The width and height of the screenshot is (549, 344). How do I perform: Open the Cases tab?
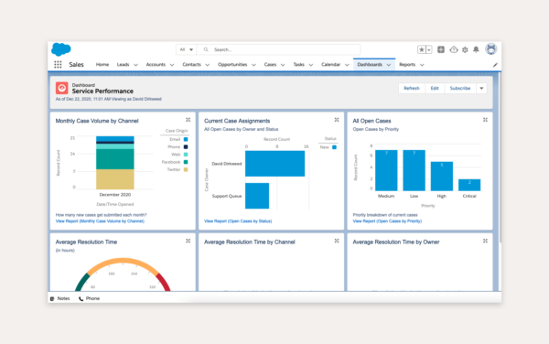(x=270, y=65)
